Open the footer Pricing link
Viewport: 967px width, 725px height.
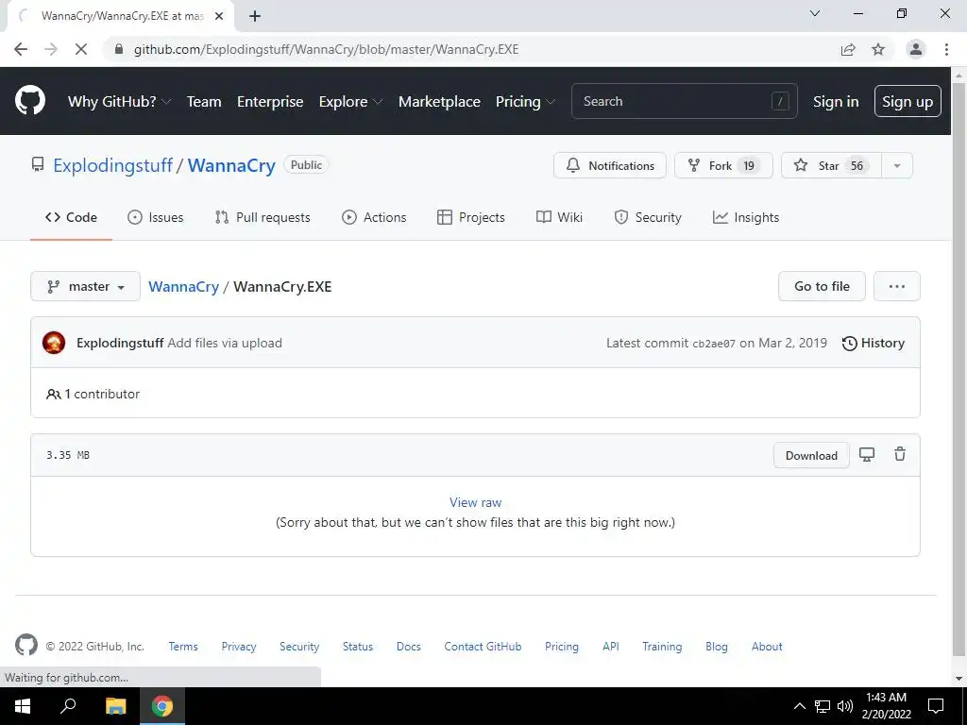coord(562,646)
